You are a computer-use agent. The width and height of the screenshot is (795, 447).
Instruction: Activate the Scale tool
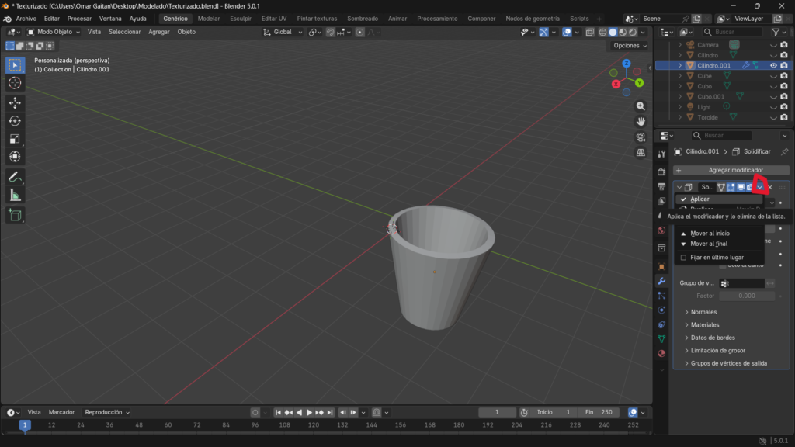15,139
